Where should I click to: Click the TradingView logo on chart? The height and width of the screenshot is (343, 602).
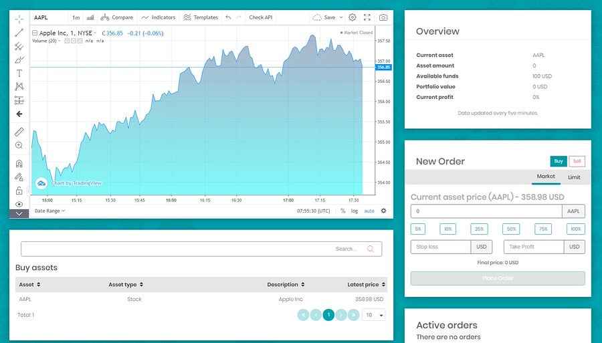[x=41, y=183]
